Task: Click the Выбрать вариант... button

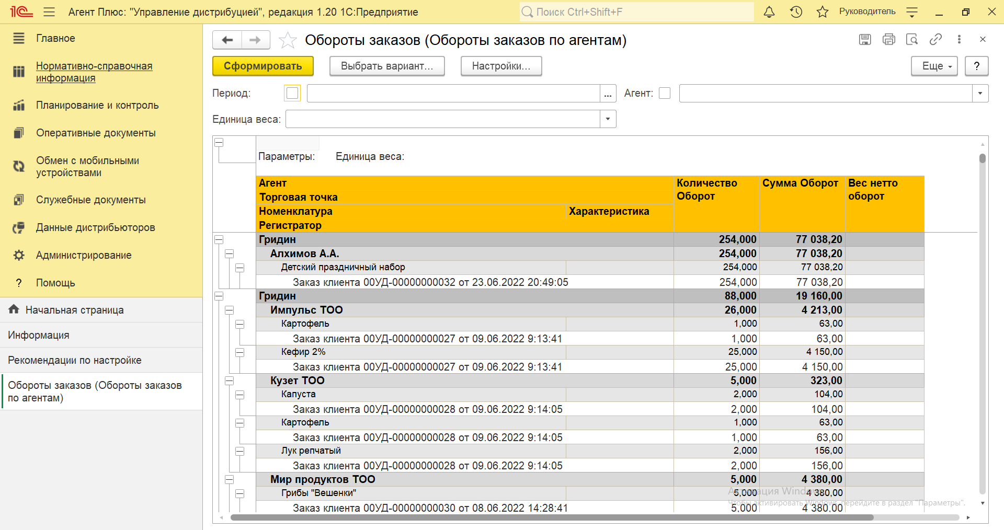Action: 387,66
